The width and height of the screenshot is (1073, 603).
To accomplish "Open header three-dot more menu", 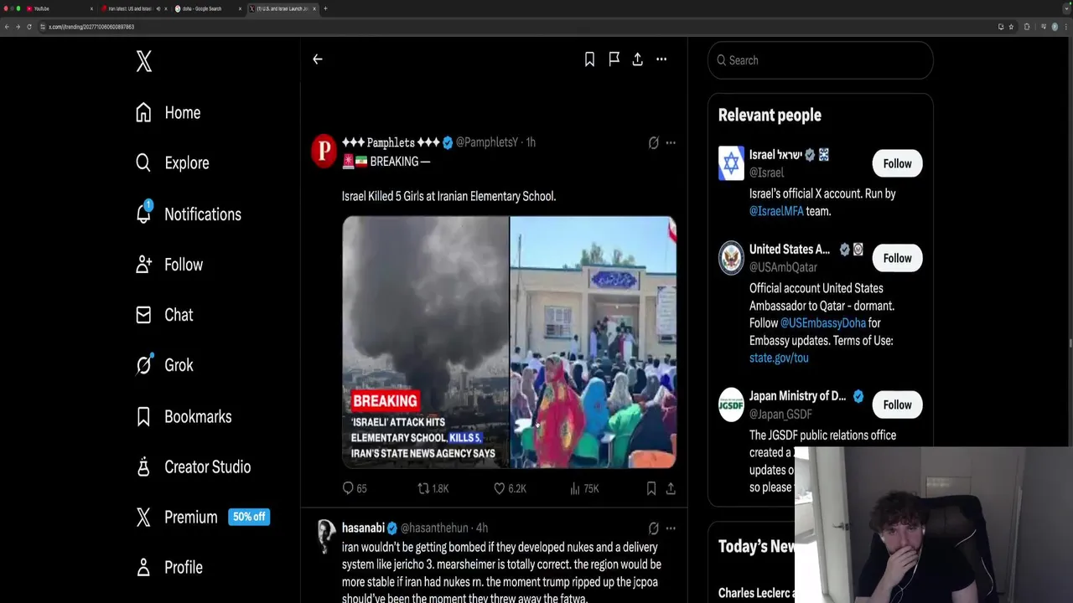I will pyautogui.click(x=661, y=59).
